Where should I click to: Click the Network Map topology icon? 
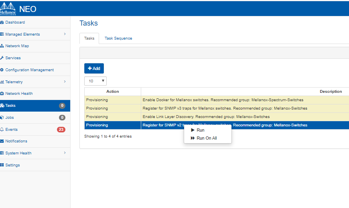(2, 46)
